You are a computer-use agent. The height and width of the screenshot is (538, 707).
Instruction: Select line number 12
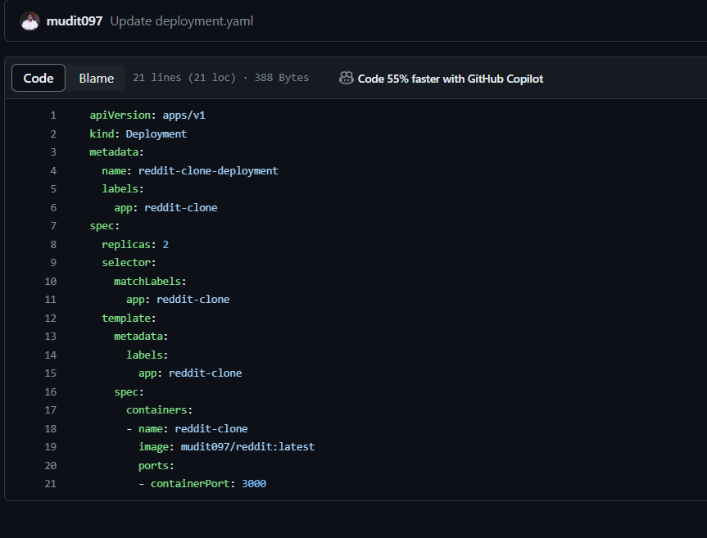[51, 318]
